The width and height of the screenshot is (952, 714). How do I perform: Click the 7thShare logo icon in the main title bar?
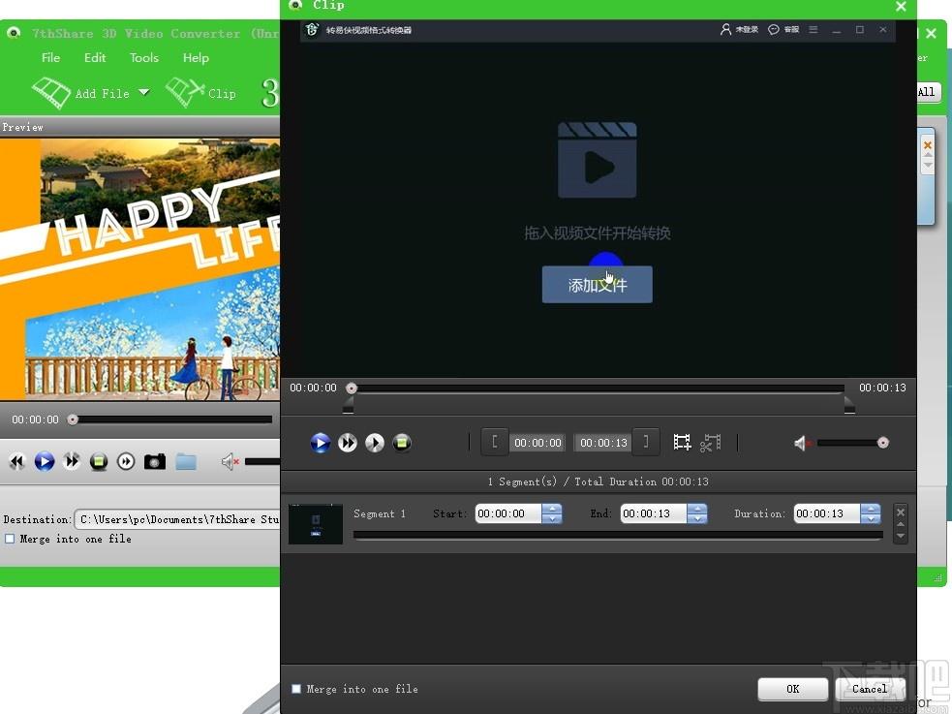14,33
